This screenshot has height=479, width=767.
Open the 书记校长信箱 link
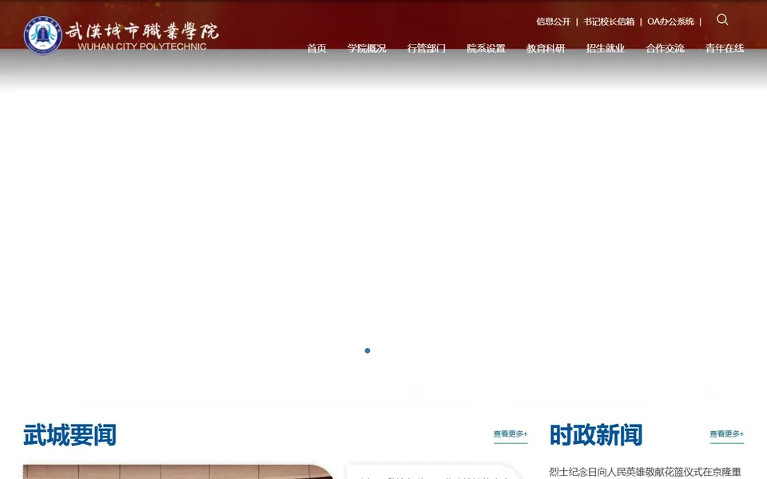click(x=609, y=22)
